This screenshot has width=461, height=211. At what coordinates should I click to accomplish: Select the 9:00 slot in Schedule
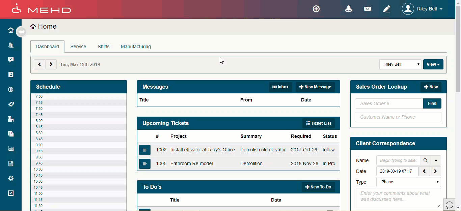coord(79,145)
